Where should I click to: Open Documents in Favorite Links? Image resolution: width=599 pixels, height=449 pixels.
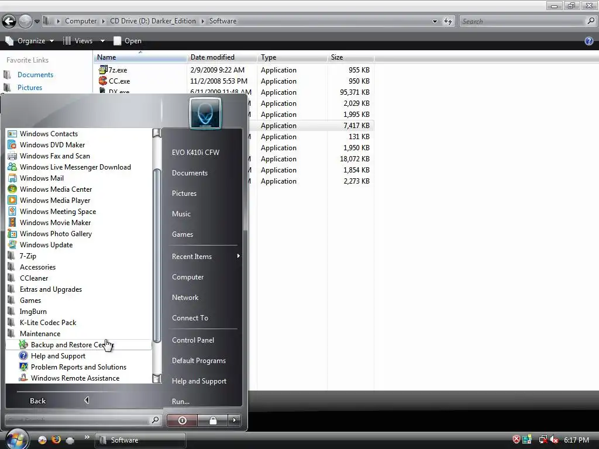pos(35,74)
